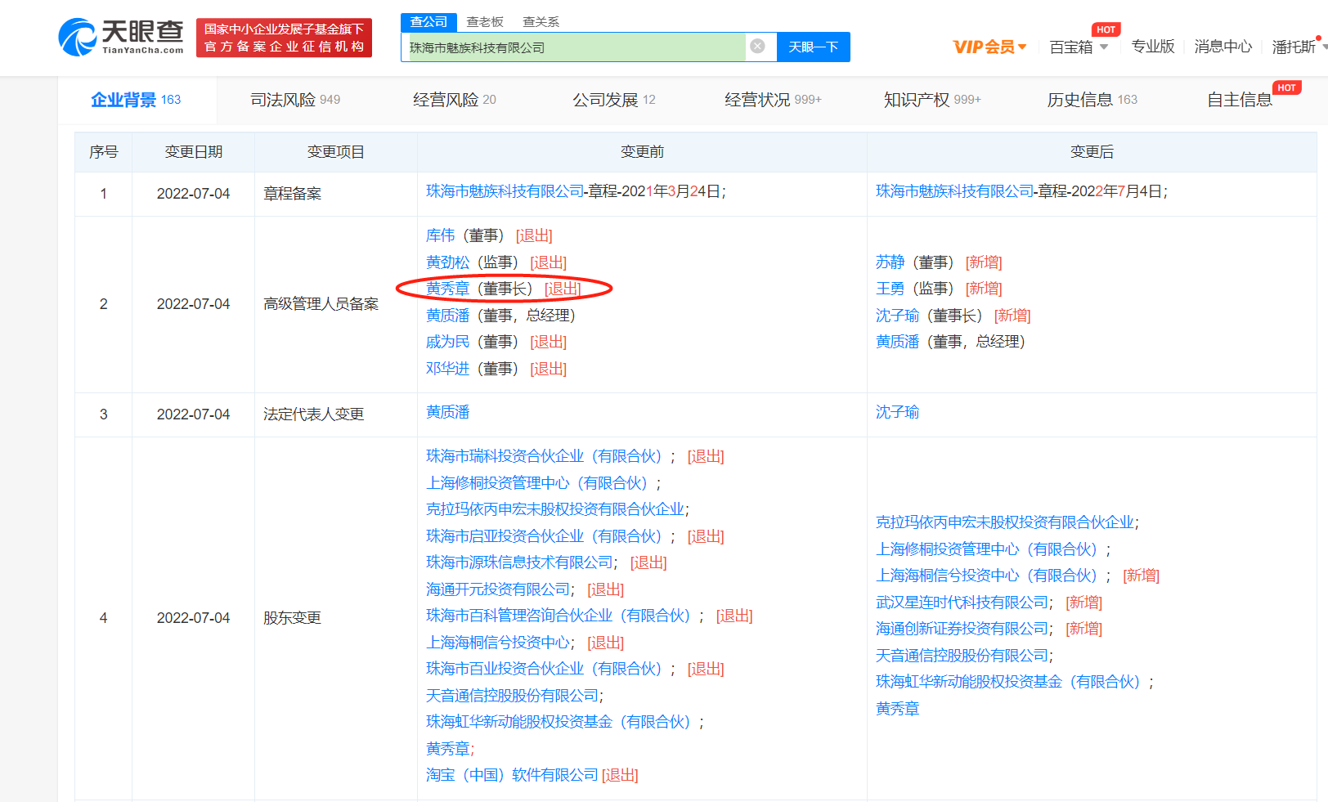
Task: Select the 企业背景 tab
Action: tap(136, 100)
